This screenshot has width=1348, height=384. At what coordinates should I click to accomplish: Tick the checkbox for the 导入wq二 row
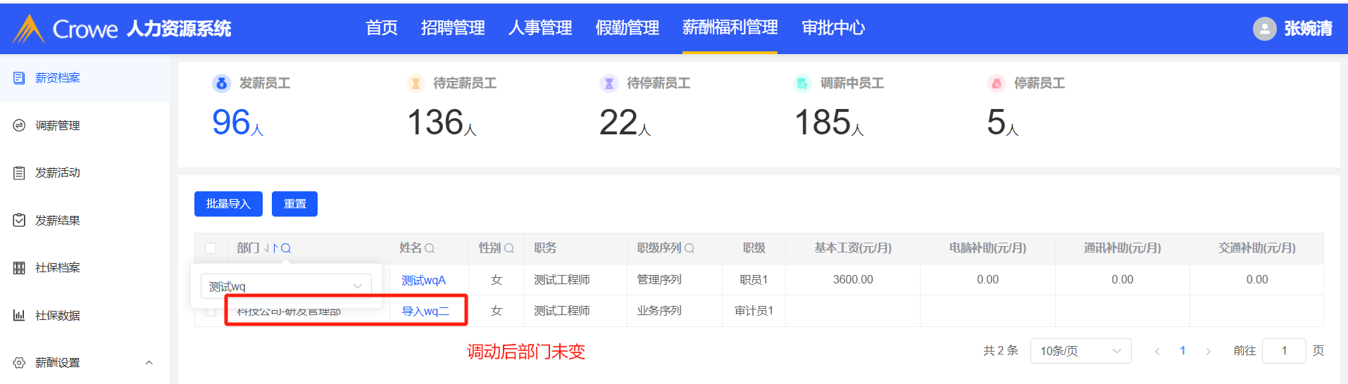pos(211,311)
